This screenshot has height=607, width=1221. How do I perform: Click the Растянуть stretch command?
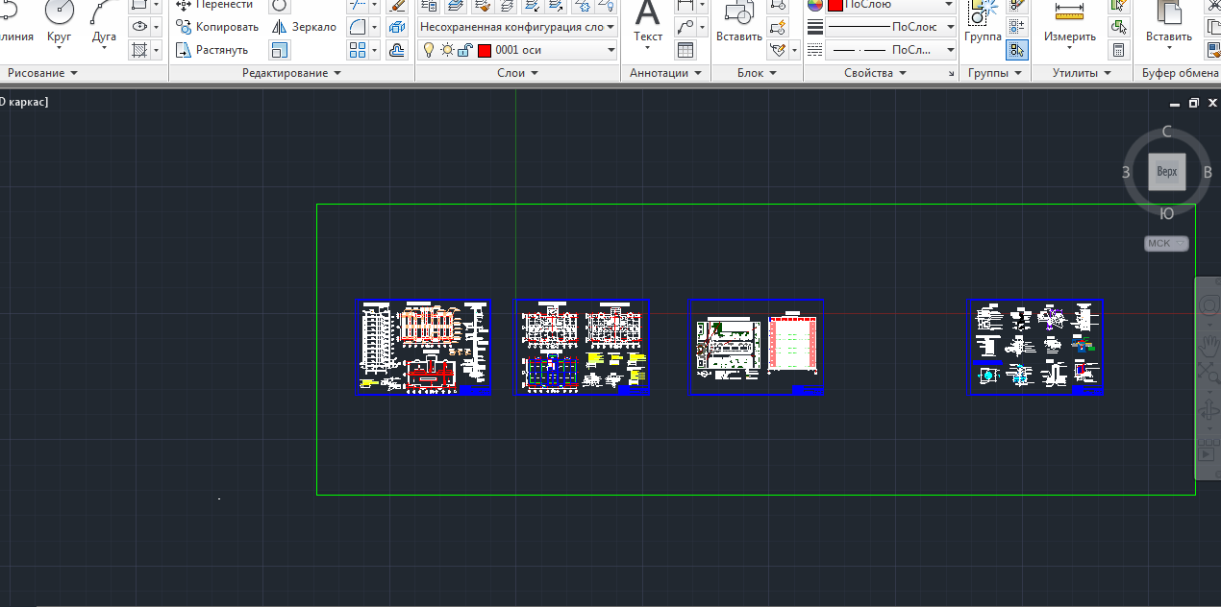212,49
